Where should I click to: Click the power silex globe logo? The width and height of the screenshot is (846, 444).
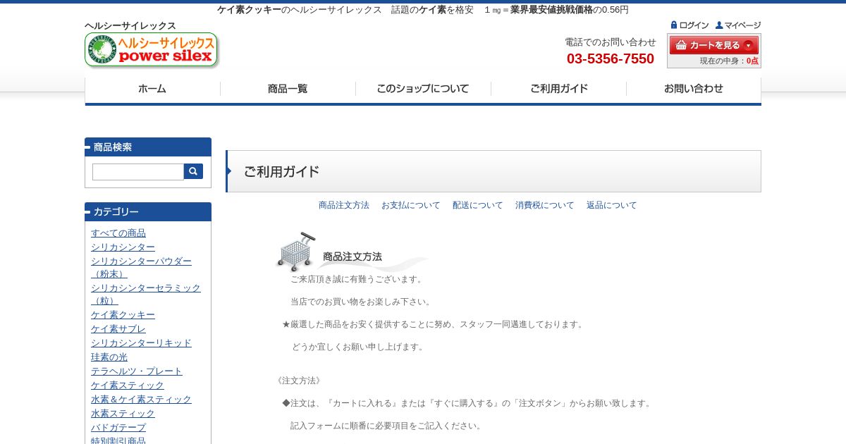pyautogui.click(x=152, y=50)
